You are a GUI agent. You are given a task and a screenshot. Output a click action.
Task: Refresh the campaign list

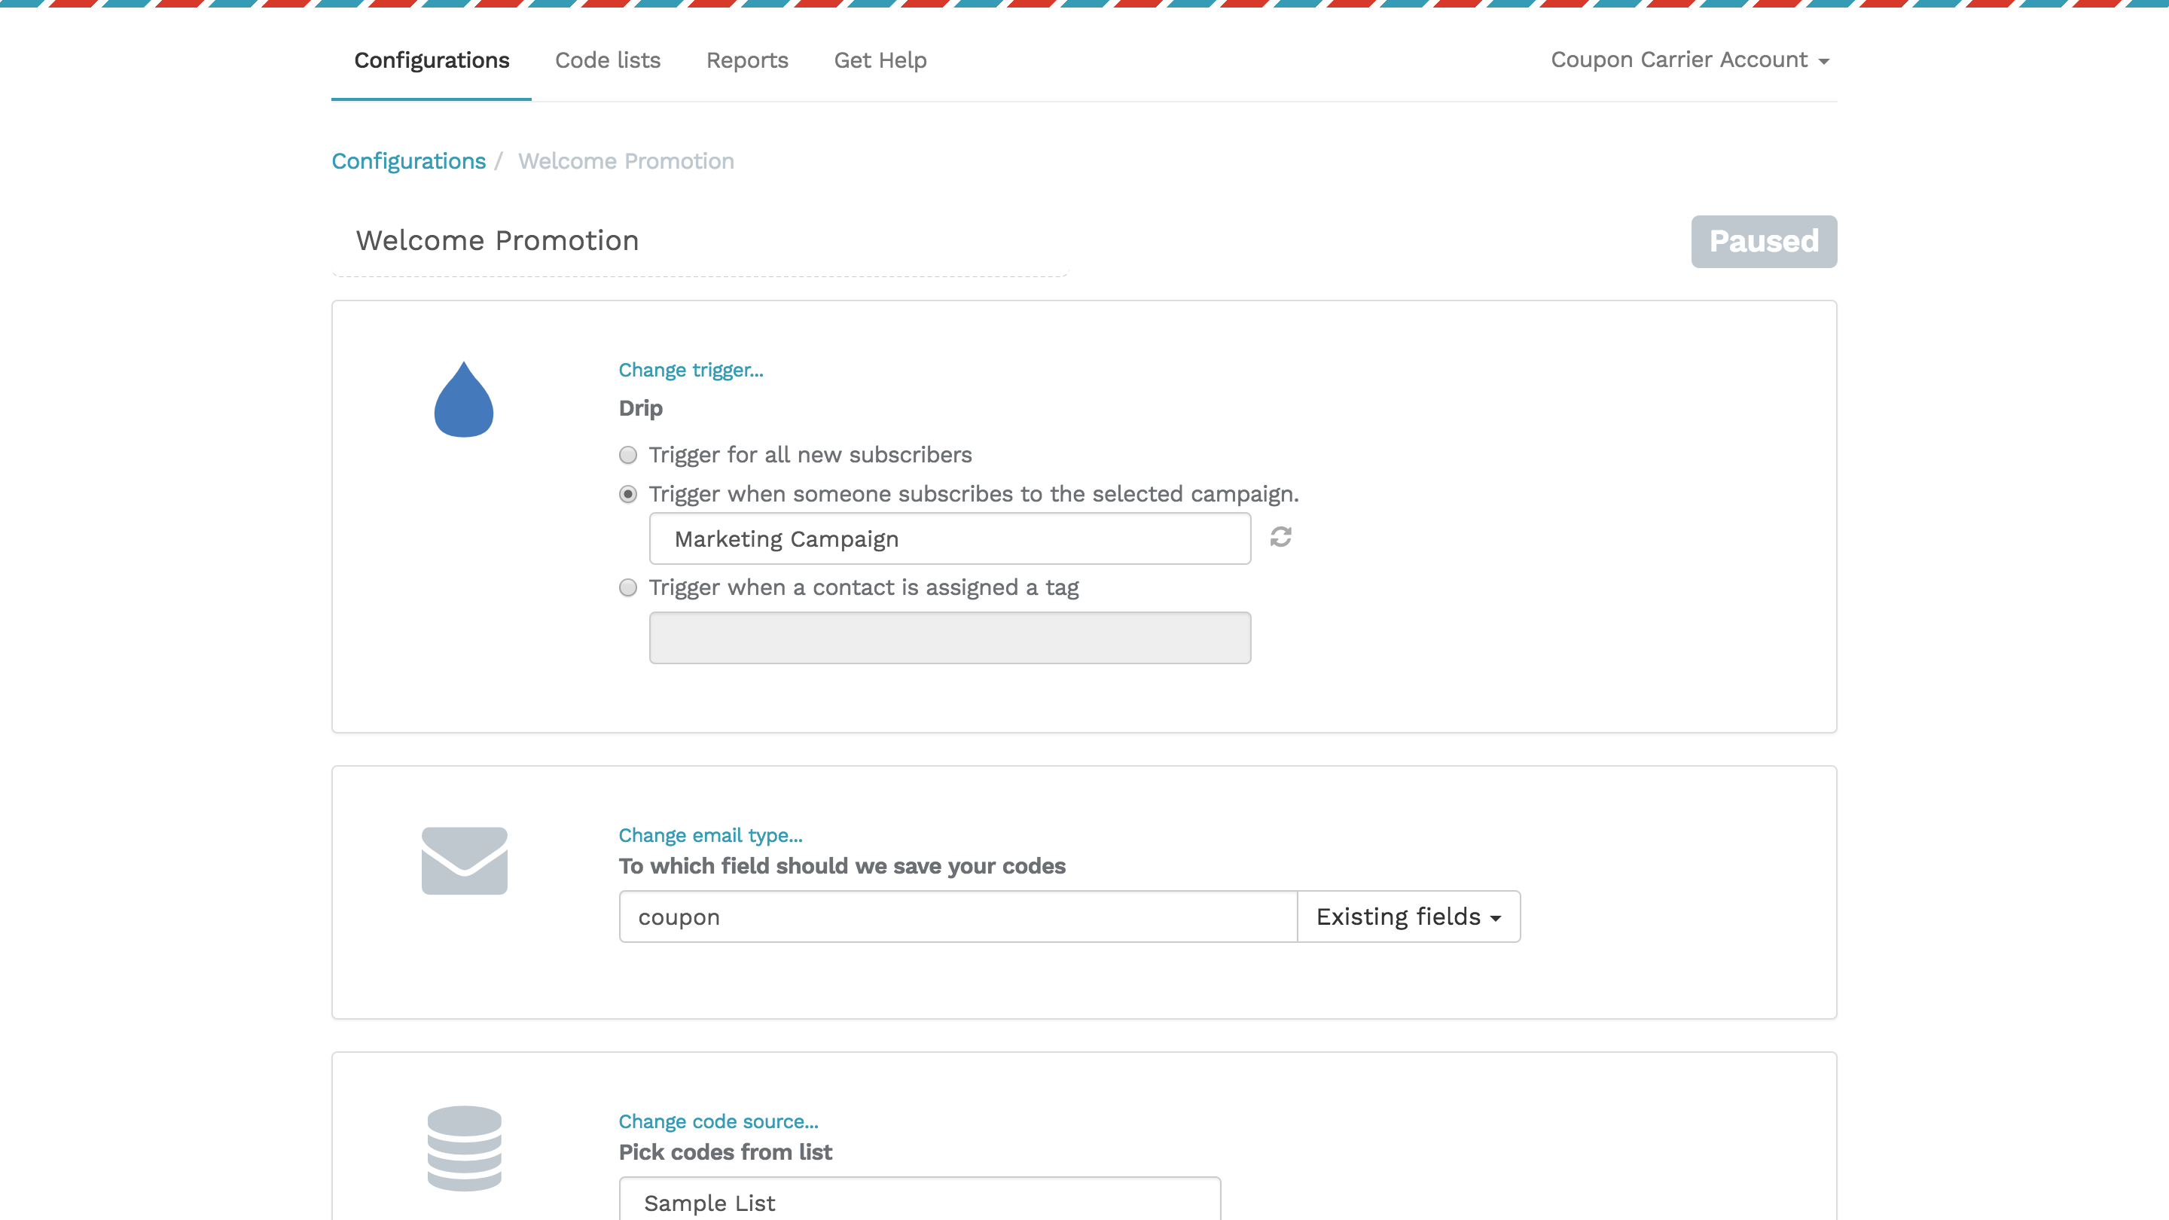point(1280,538)
